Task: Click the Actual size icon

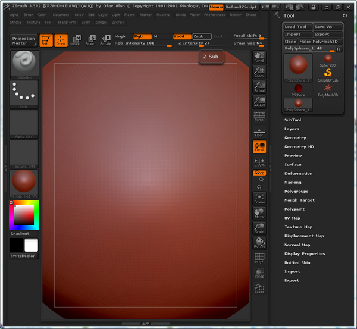Action: 259,87
